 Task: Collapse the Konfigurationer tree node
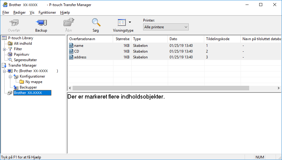click(x=10, y=77)
